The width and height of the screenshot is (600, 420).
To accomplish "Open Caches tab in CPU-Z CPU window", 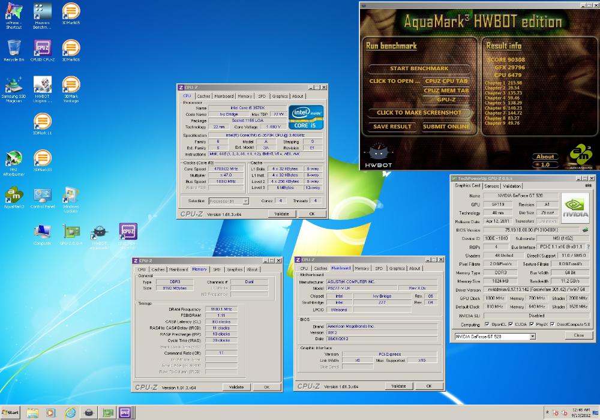I will (203, 96).
